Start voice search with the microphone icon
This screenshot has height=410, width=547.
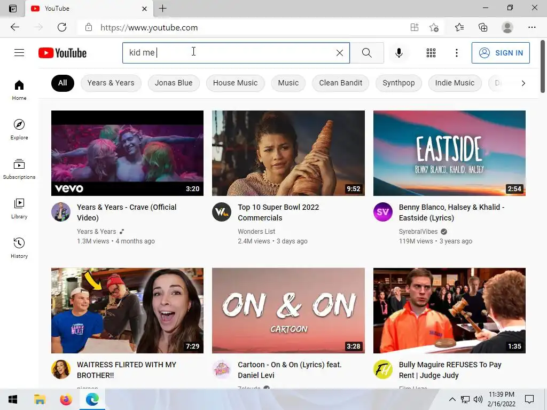tap(398, 53)
